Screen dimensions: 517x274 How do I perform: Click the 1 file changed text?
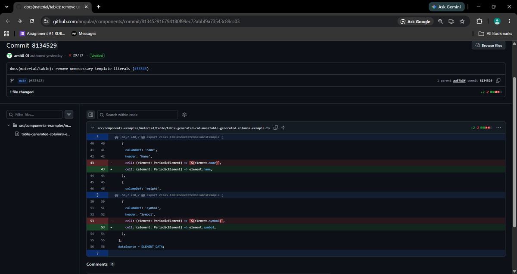(22, 92)
